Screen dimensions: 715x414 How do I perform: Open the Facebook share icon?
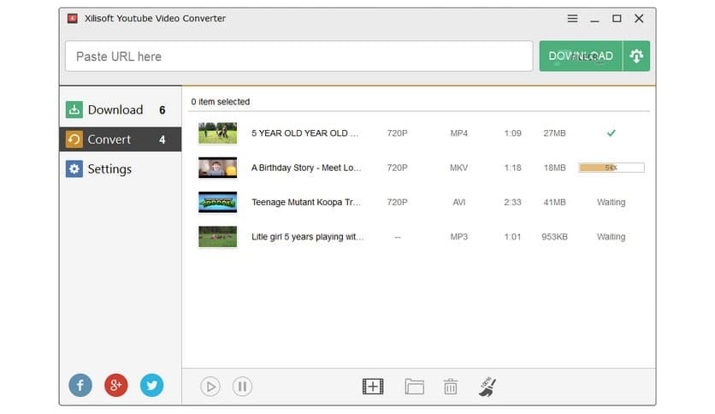click(80, 385)
